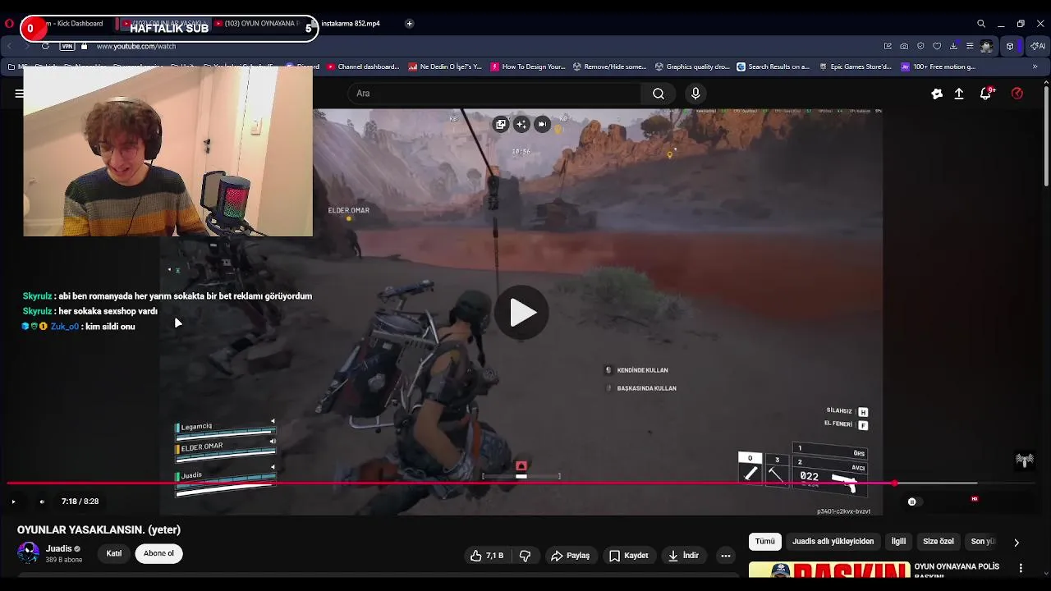Open the YouTube account avatar menu
The image size is (1051, 591).
(1017, 94)
